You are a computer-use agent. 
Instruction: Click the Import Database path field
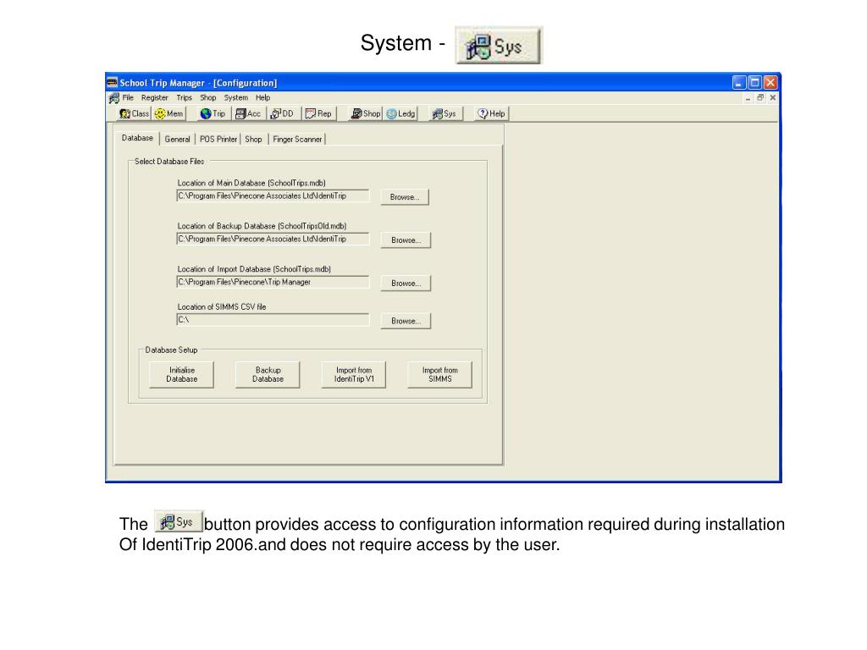[x=273, y=283]
